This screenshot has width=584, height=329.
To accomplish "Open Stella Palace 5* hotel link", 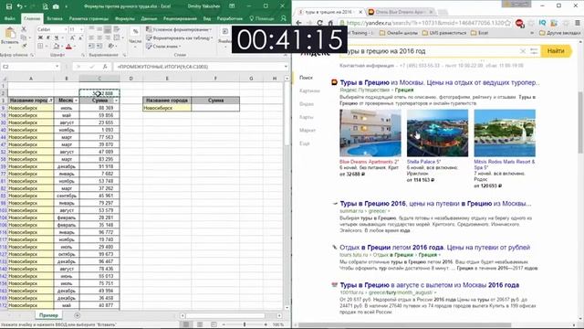I will [423, 162].
